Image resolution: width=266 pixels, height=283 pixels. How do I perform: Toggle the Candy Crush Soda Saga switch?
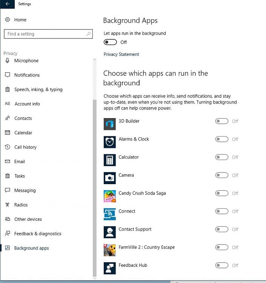tap(221, 193)
